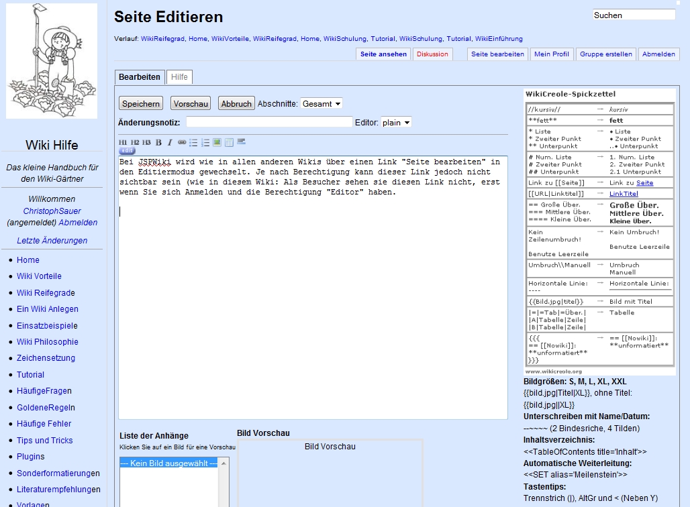Insert an H2 heading via toolbar
690x507 pixels.
click(x=135, y=142)
